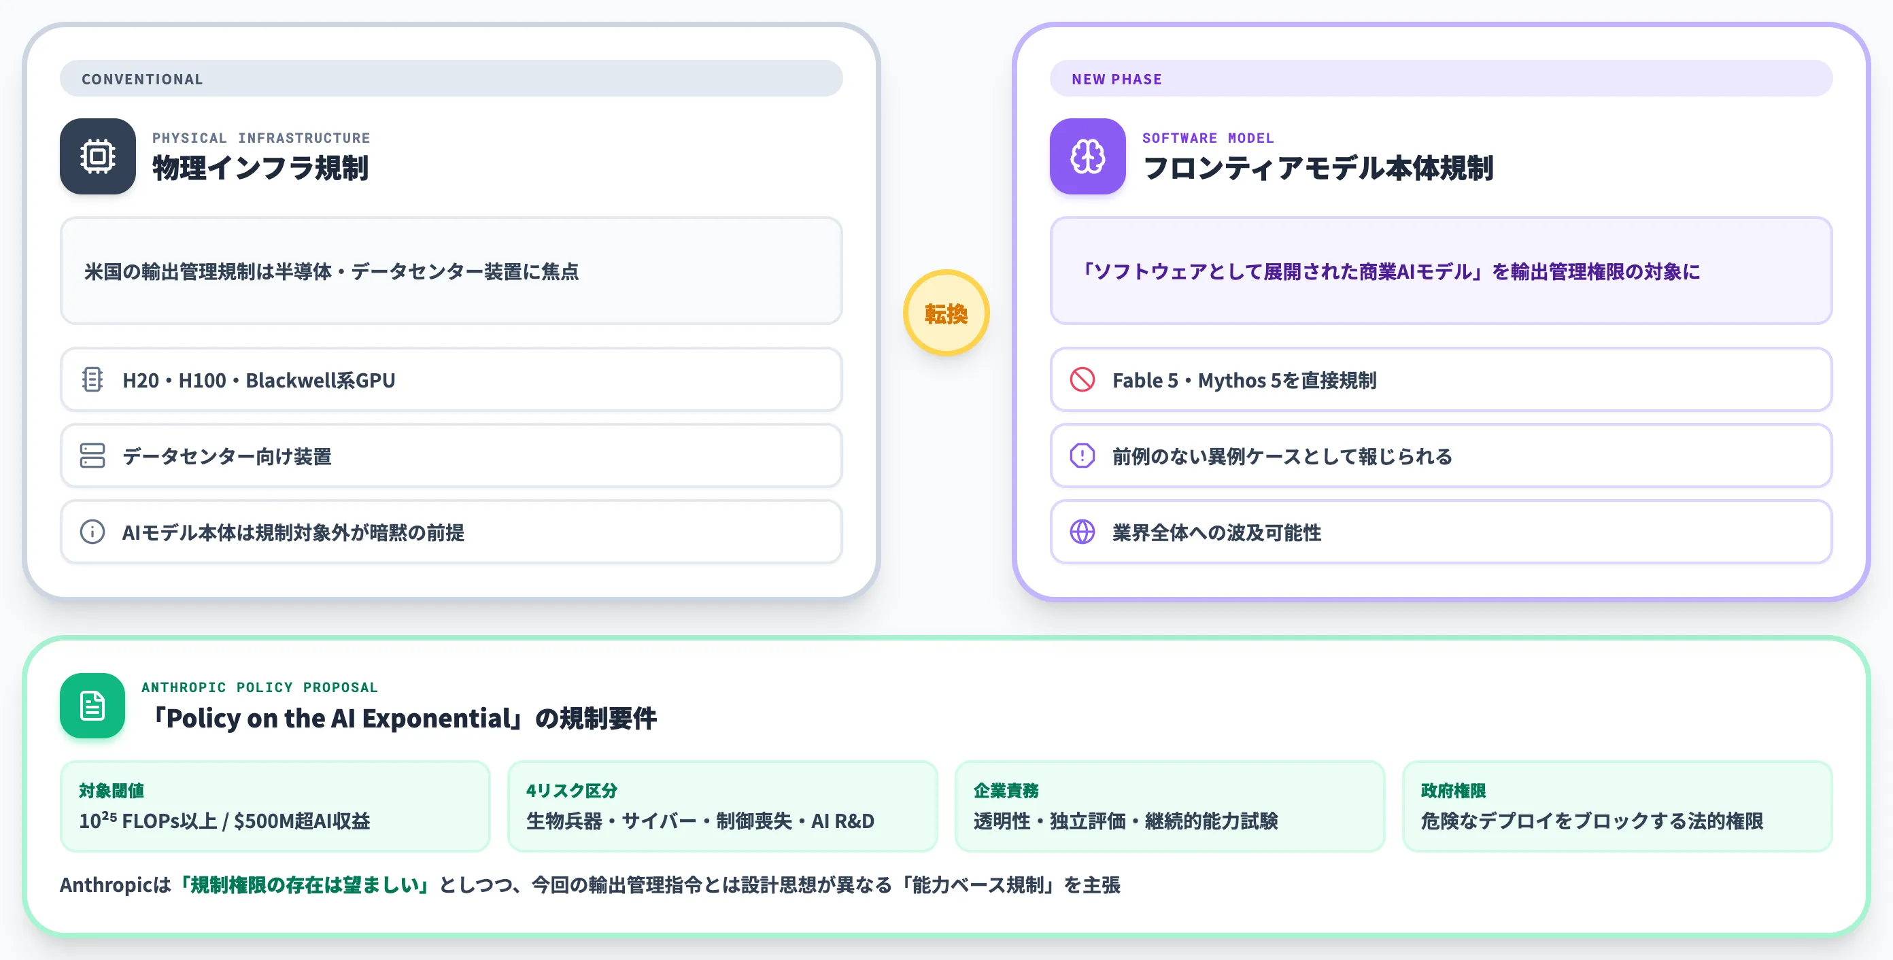This screenshot has height=960, width=1893.
Task: Click the green highlighted「規制権限の存在は望ましい」
Action: pyautogui.click(x=304, y=885)
